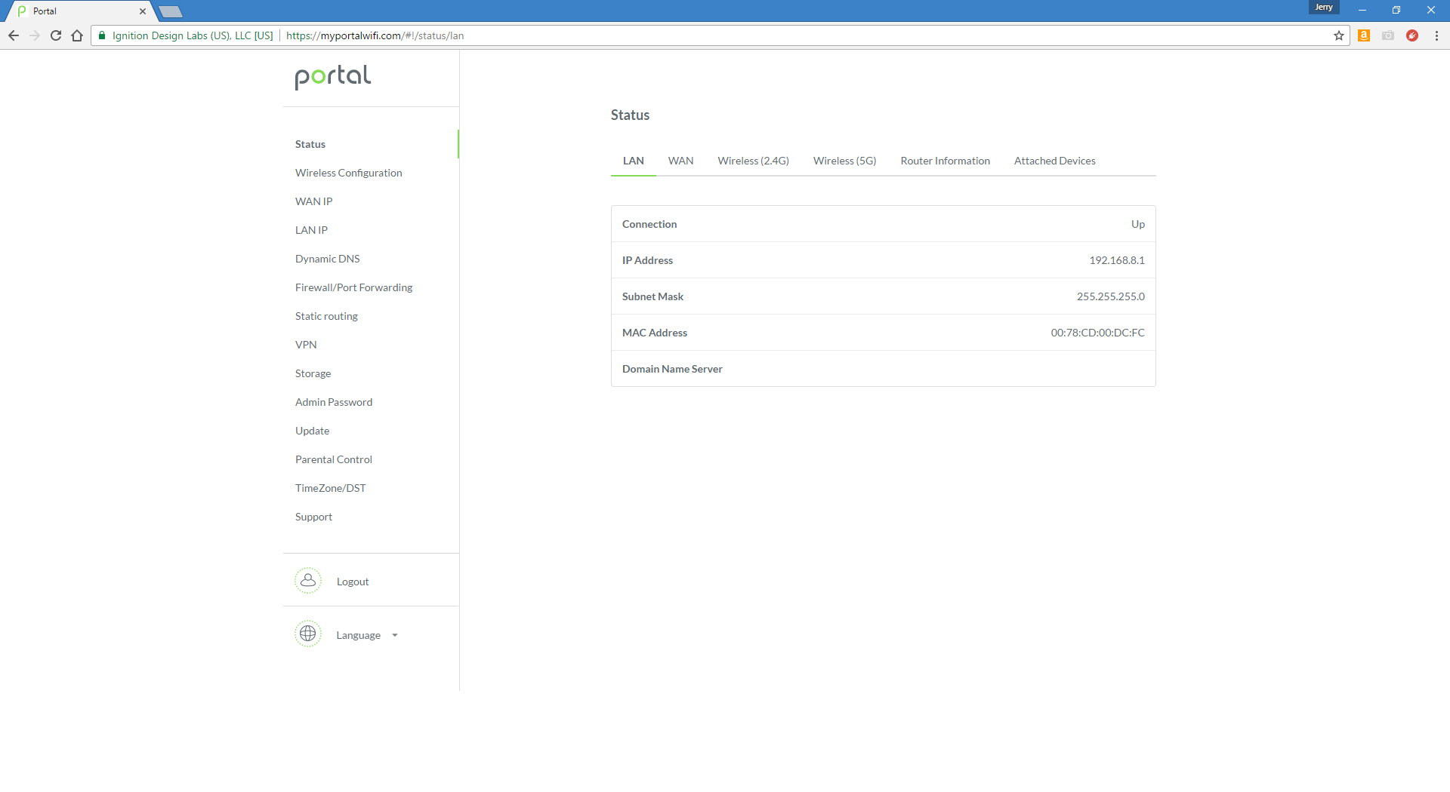Click the Subnet Mask value 255.255.255.0
Viewport: 1450px width, 792px height.
(1111, 296)
